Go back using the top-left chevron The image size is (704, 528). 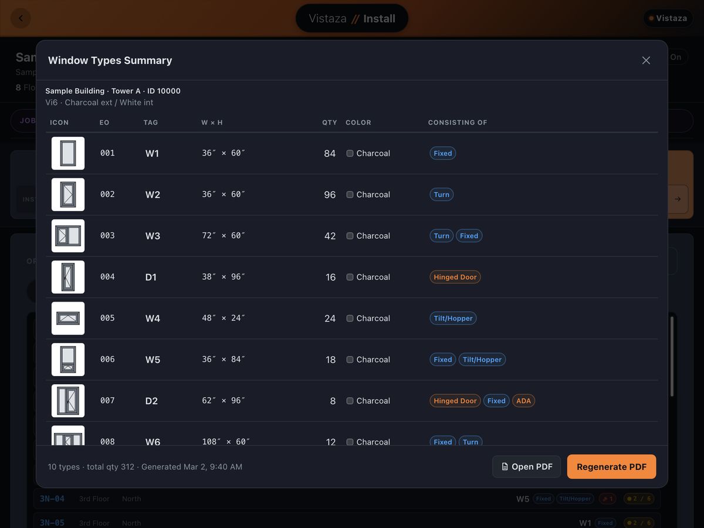click(x=21, y=18)
